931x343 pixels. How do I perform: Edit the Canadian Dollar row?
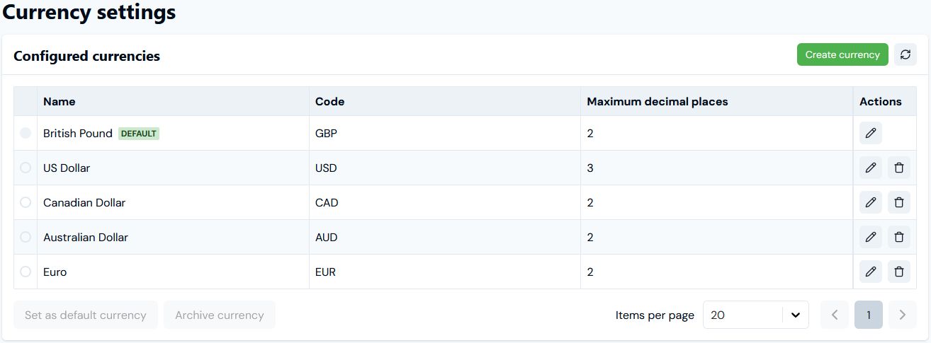click(871, 202)
